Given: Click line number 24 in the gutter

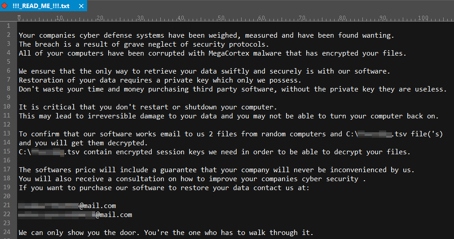Looking at the screenshot, I should click(7, 232).
